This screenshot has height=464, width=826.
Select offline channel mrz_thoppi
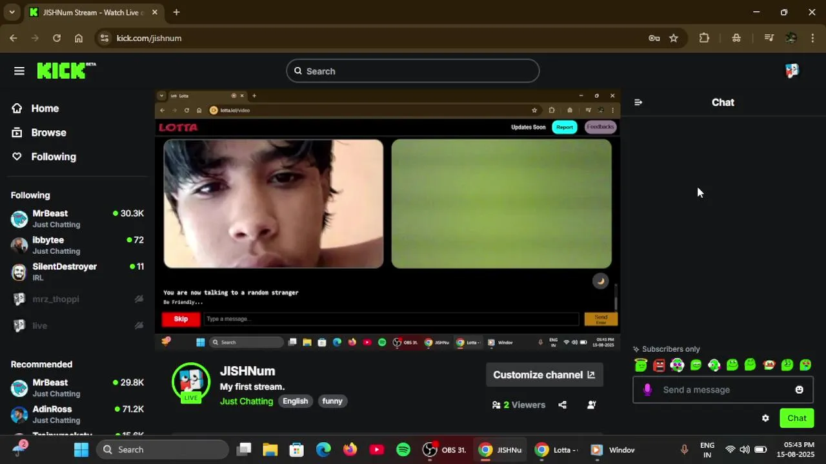(77, 299)
